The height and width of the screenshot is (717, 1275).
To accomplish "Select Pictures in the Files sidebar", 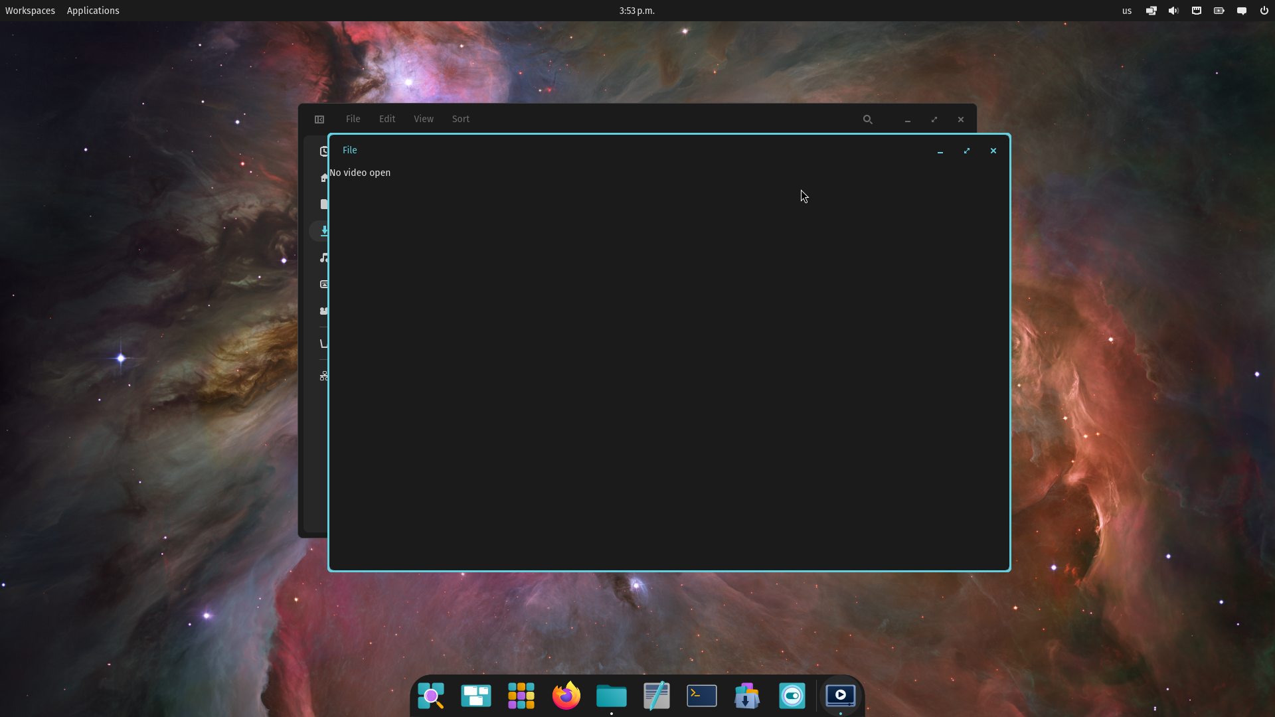I will 323,284.
